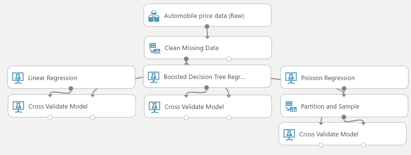Click the right output port of Clean Missing Data
The width and height of the screenshot is (411, 155).
click(229, 59)
